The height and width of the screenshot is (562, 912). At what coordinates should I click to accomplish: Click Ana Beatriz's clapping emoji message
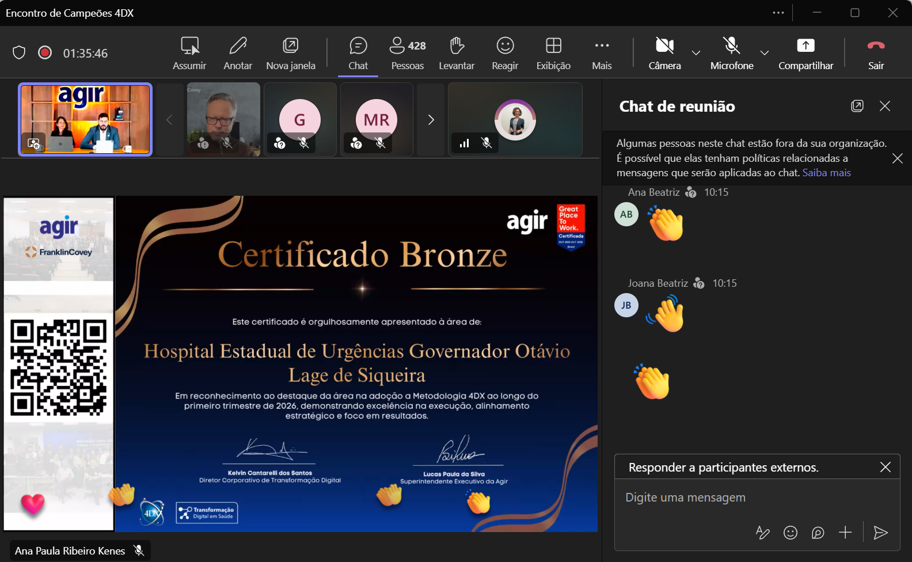[x=666, y=224]
